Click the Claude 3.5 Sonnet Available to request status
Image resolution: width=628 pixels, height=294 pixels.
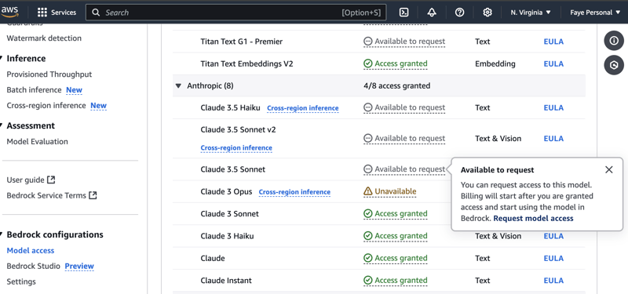click(x=404, y=169)
